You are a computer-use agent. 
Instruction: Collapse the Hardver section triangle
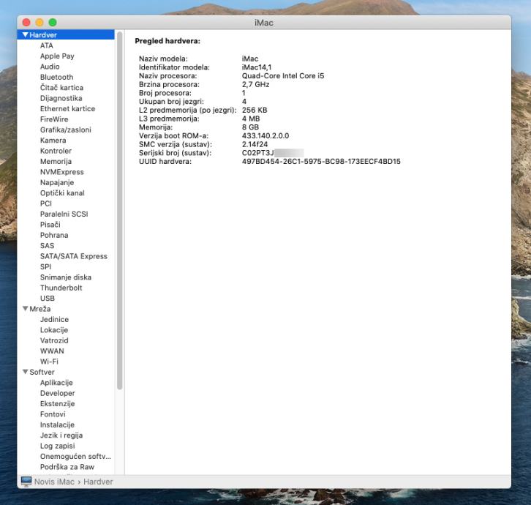click(x=26, y=35)
